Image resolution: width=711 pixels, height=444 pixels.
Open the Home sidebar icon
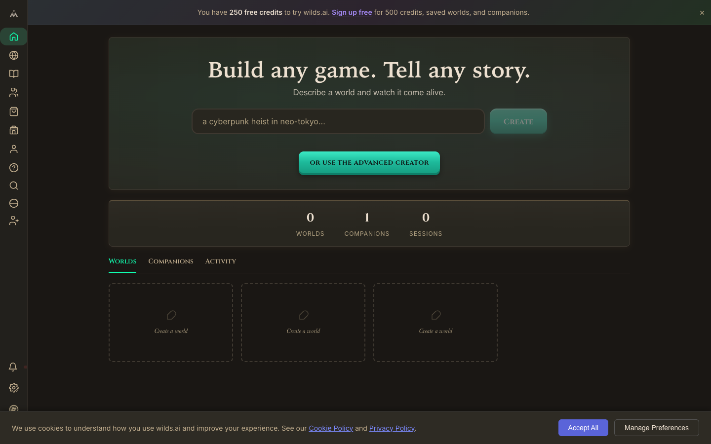(x=14, y=37)
